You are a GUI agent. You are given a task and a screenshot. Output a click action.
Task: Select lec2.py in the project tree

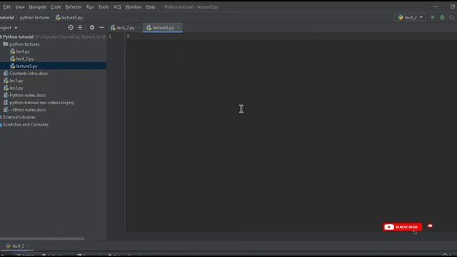click(16, 88)
